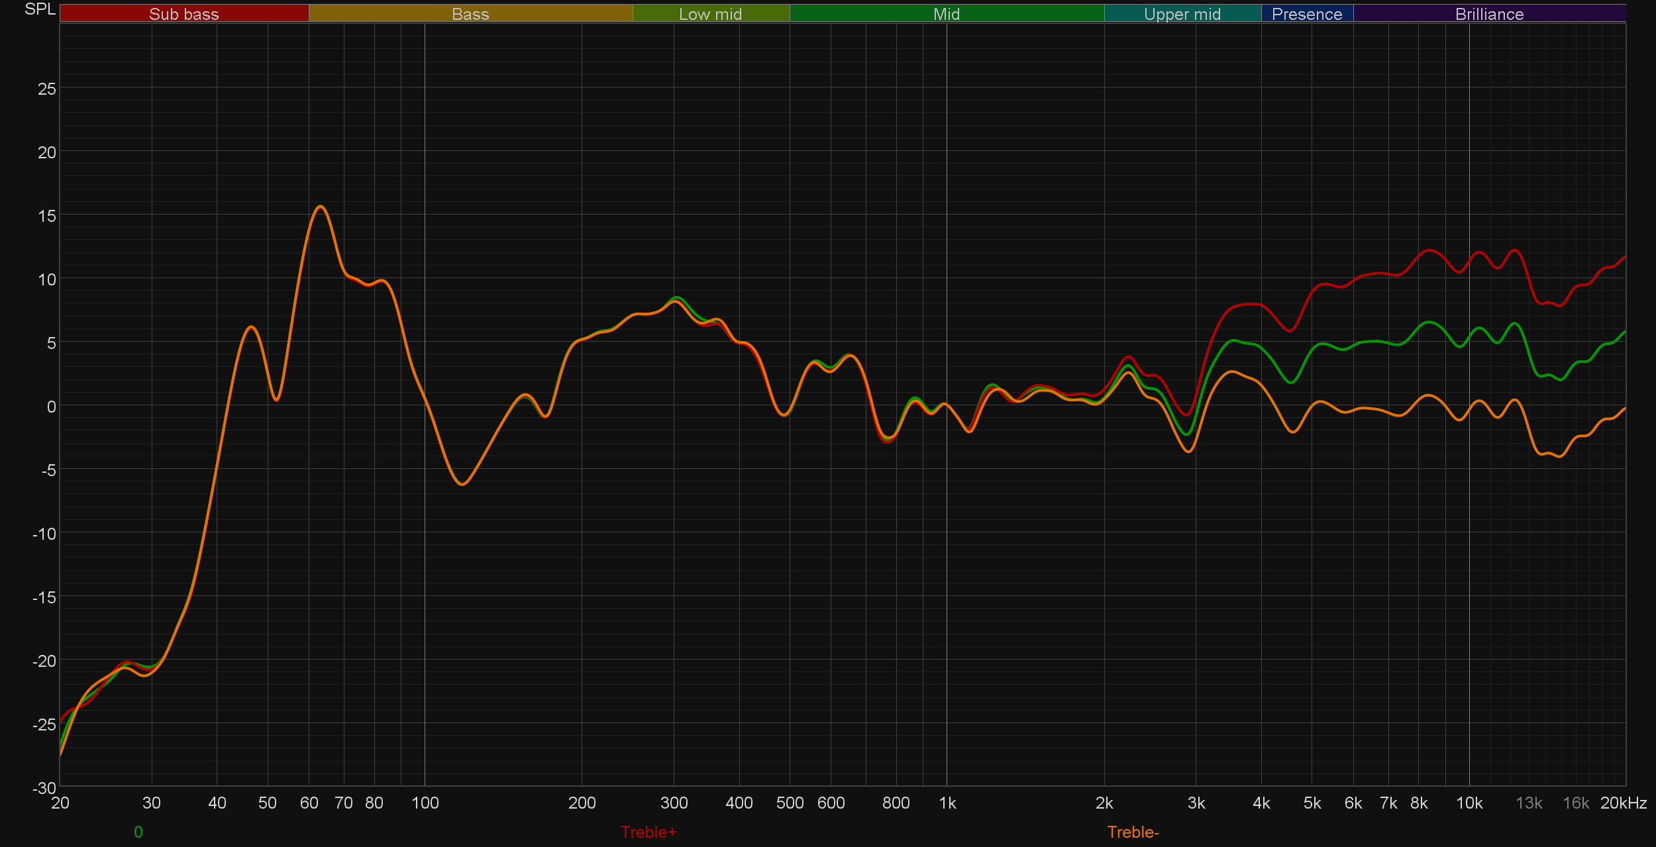Image resolution: width=1656 pixels, height=847 pixels.
Task: Select the Mid frequency band header
Action: [x=946, y=14]
